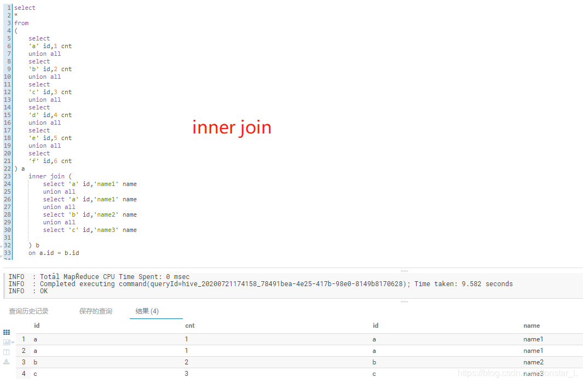
Task: Place cursor on code line 'd' id,4 cnt
Action: pyautogui.click(x=50, y=115)
